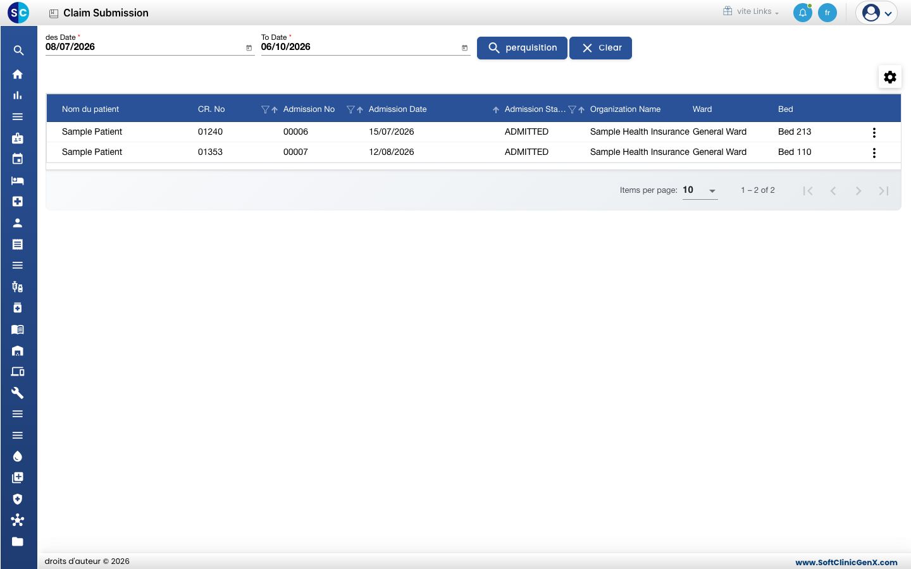Open the devices icon in sidebar
The image size is (911, 569).
18,372
